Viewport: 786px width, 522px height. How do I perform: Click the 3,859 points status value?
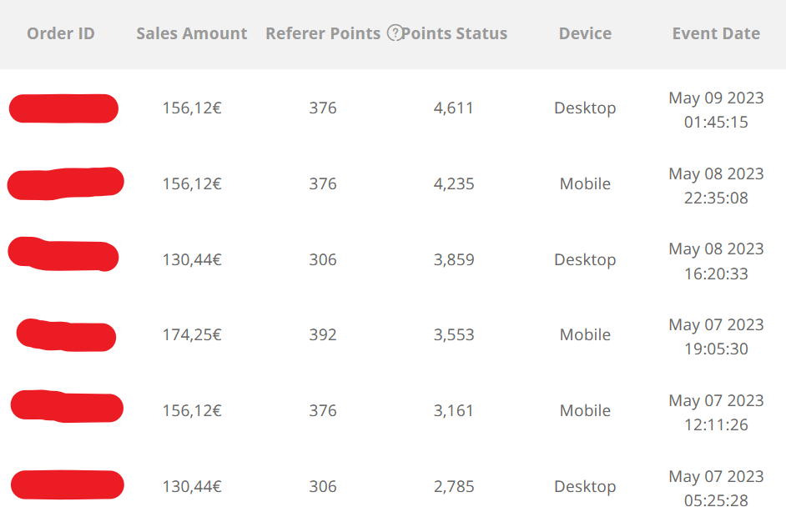[x=454, y=259]
